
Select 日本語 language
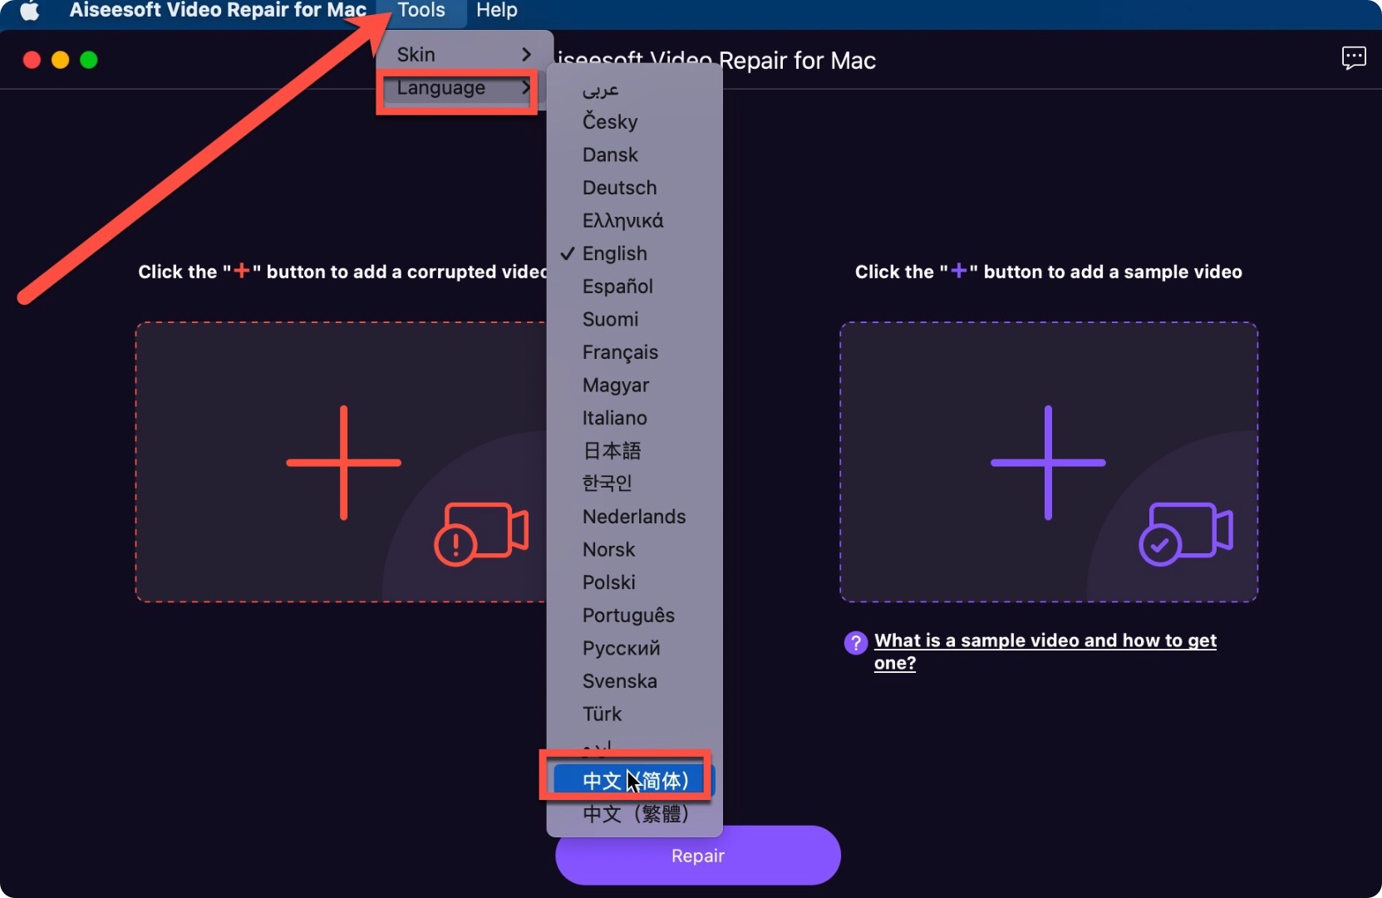pos(634,451)
